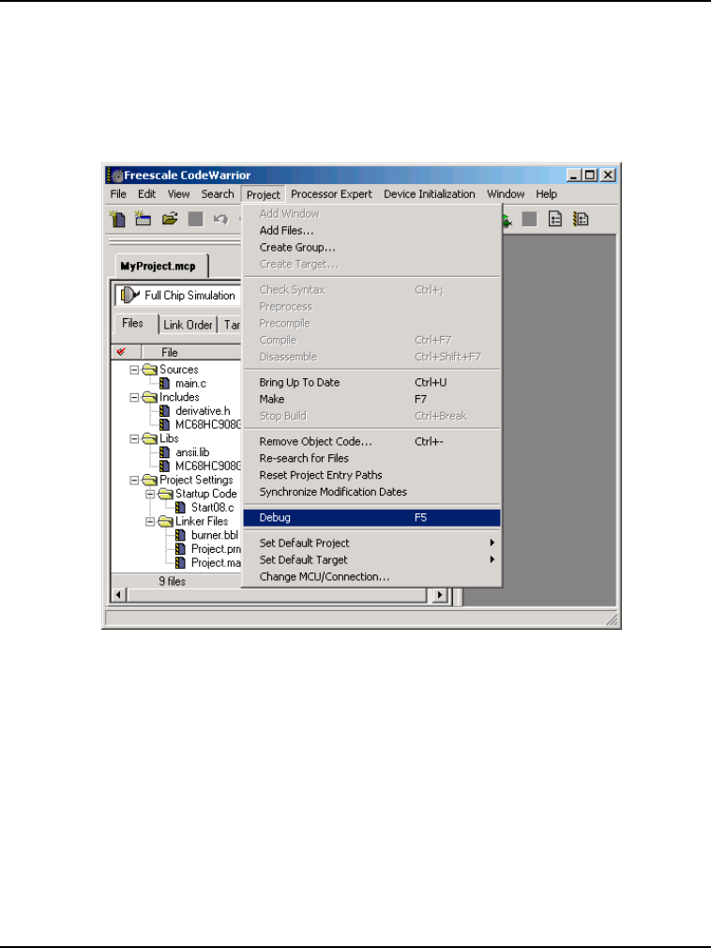Click the CodeWarrior title bar app icon
The height and width of the screenshot is (948, 711).
114,176
